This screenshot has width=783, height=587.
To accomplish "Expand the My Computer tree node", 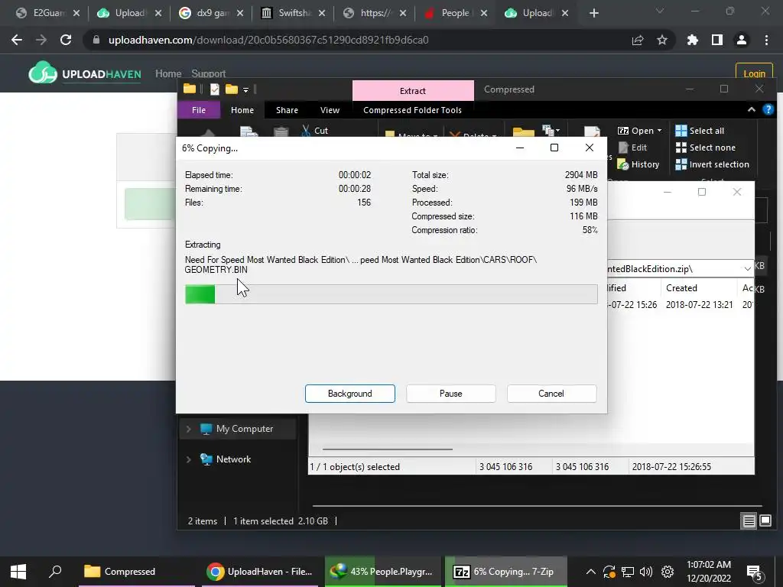I will [x=189, y=429].
